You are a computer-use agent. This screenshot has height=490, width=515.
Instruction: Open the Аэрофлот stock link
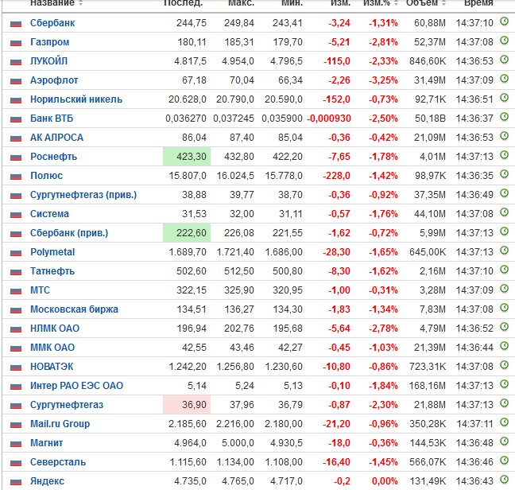click(54, 80)
